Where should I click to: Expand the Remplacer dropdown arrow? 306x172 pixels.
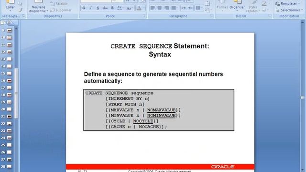click(x=299, y=3)
